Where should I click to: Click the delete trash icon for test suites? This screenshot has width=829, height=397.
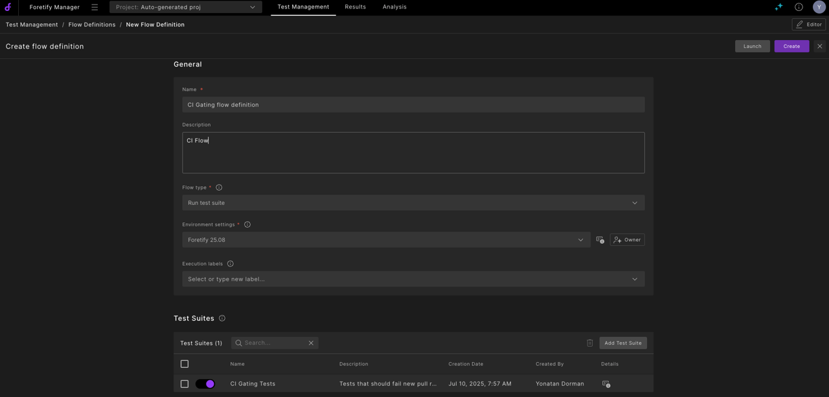pos(589,343)
